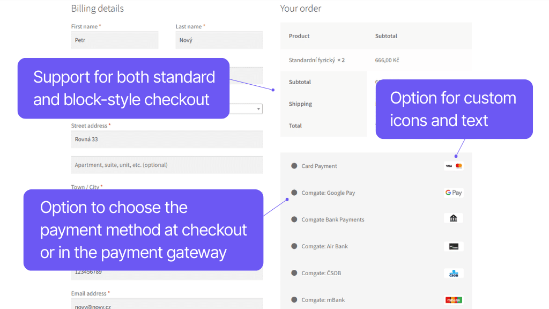Image resolution: width=549 pixels, height=309 pixels.
Task: Click the ČSOB logo icon
Action: coord(453,273)
